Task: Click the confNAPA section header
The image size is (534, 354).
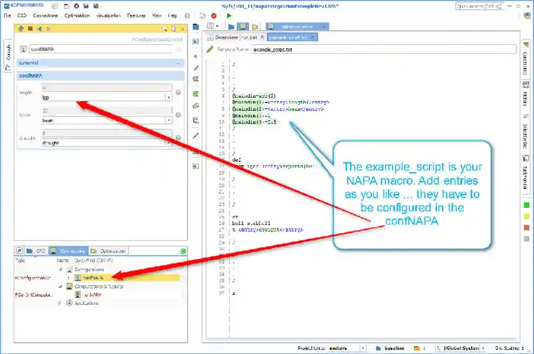Action: click(x=100, y=76)
